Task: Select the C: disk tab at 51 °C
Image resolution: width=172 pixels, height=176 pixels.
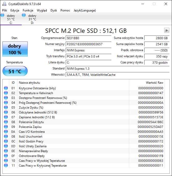Action: (x=11, y=19)
